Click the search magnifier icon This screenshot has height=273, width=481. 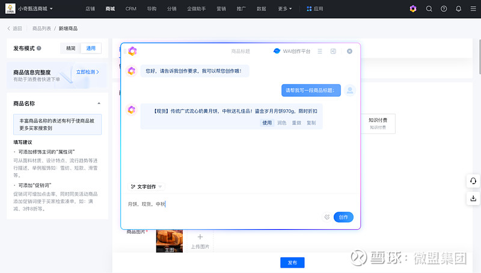point(429,9)
